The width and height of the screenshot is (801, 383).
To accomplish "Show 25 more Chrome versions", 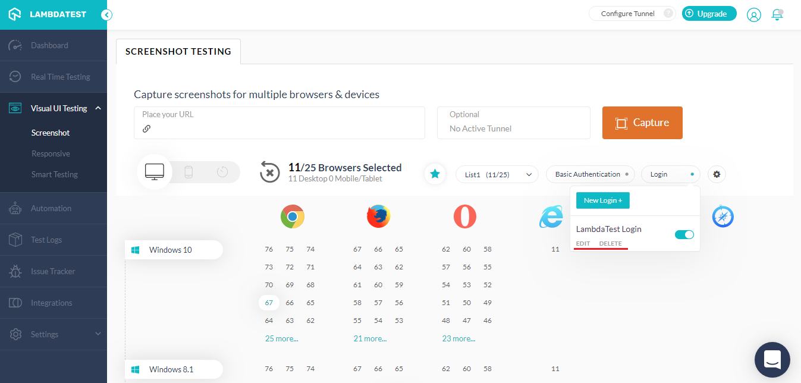I will click(281, 338).
